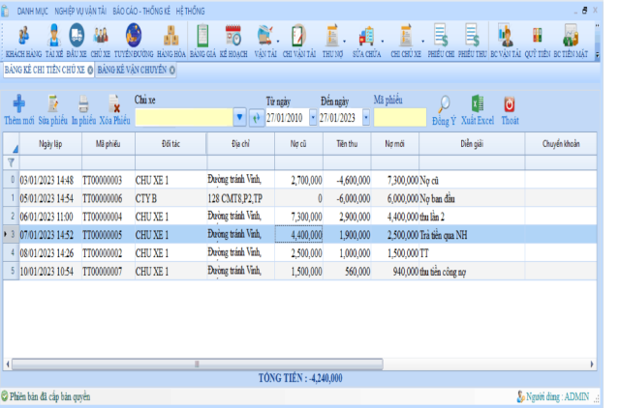
Task: Click the scrollbar right arrow
Action: click(x=592, y=364)
